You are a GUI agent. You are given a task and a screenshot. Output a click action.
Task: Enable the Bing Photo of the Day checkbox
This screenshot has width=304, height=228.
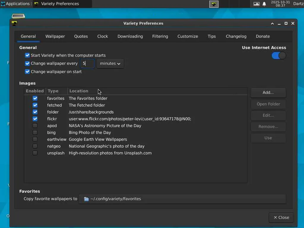click(35, 132)
